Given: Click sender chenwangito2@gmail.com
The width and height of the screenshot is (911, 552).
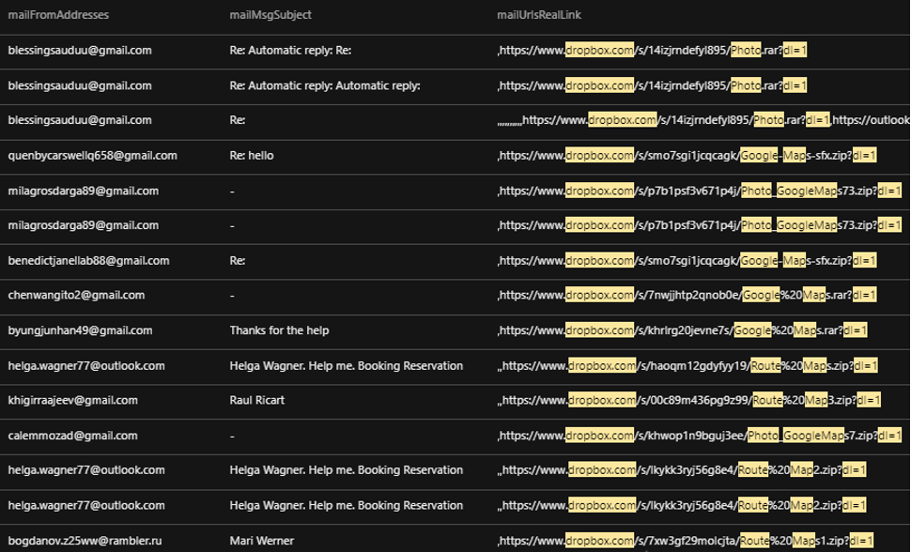Looking at the screenshot, I should click(x=76, y=295).
